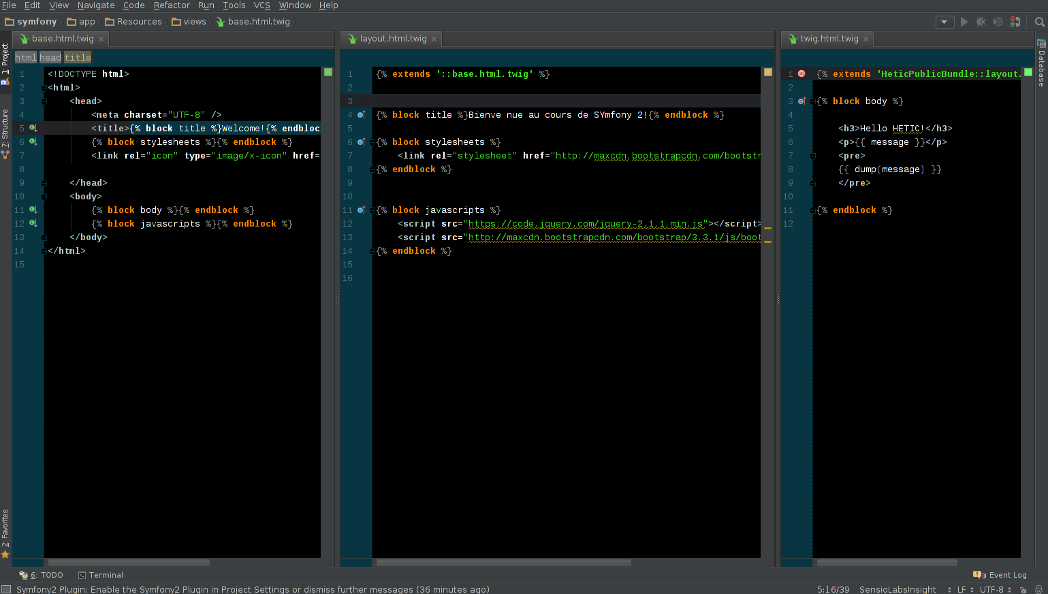Open the VCS menu
This screenshot has width=1048, height=594.
262,5
